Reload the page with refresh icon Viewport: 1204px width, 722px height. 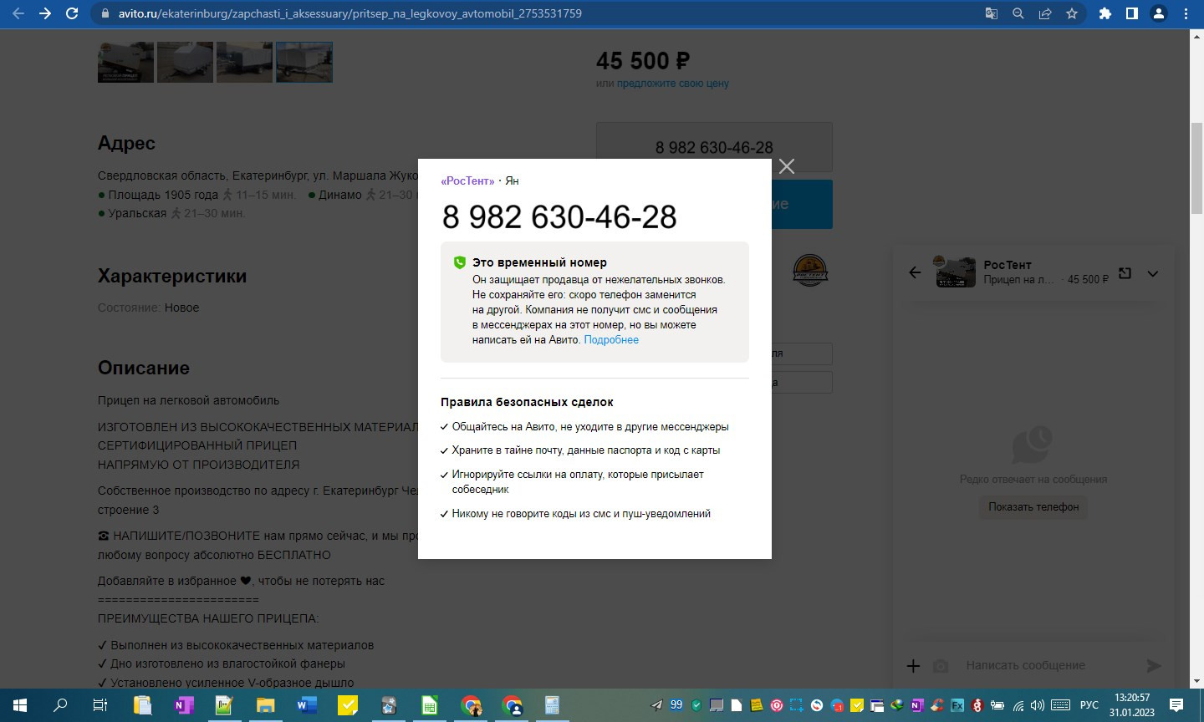point(72,13)
